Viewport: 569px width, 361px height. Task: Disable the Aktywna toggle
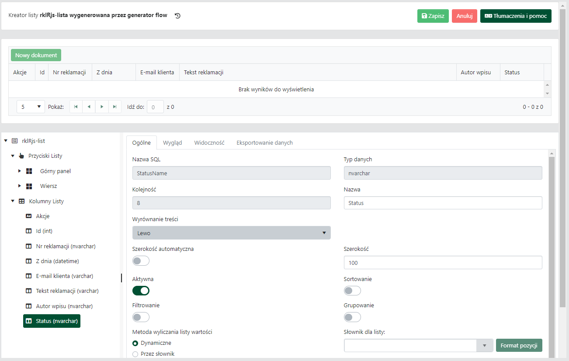click(141, 291)
